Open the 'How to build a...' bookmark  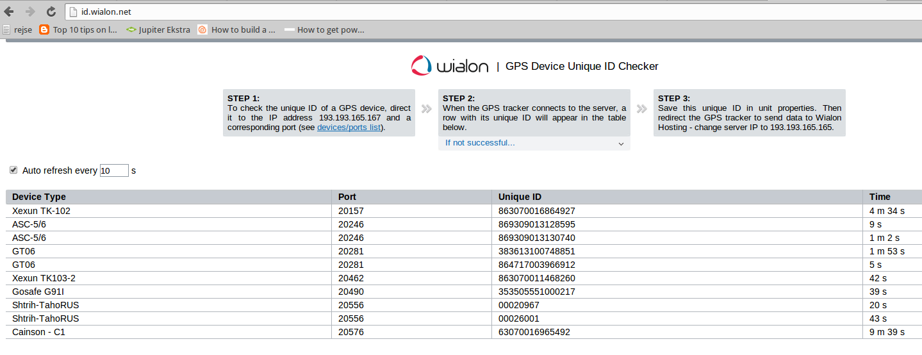tap(236, 29)
